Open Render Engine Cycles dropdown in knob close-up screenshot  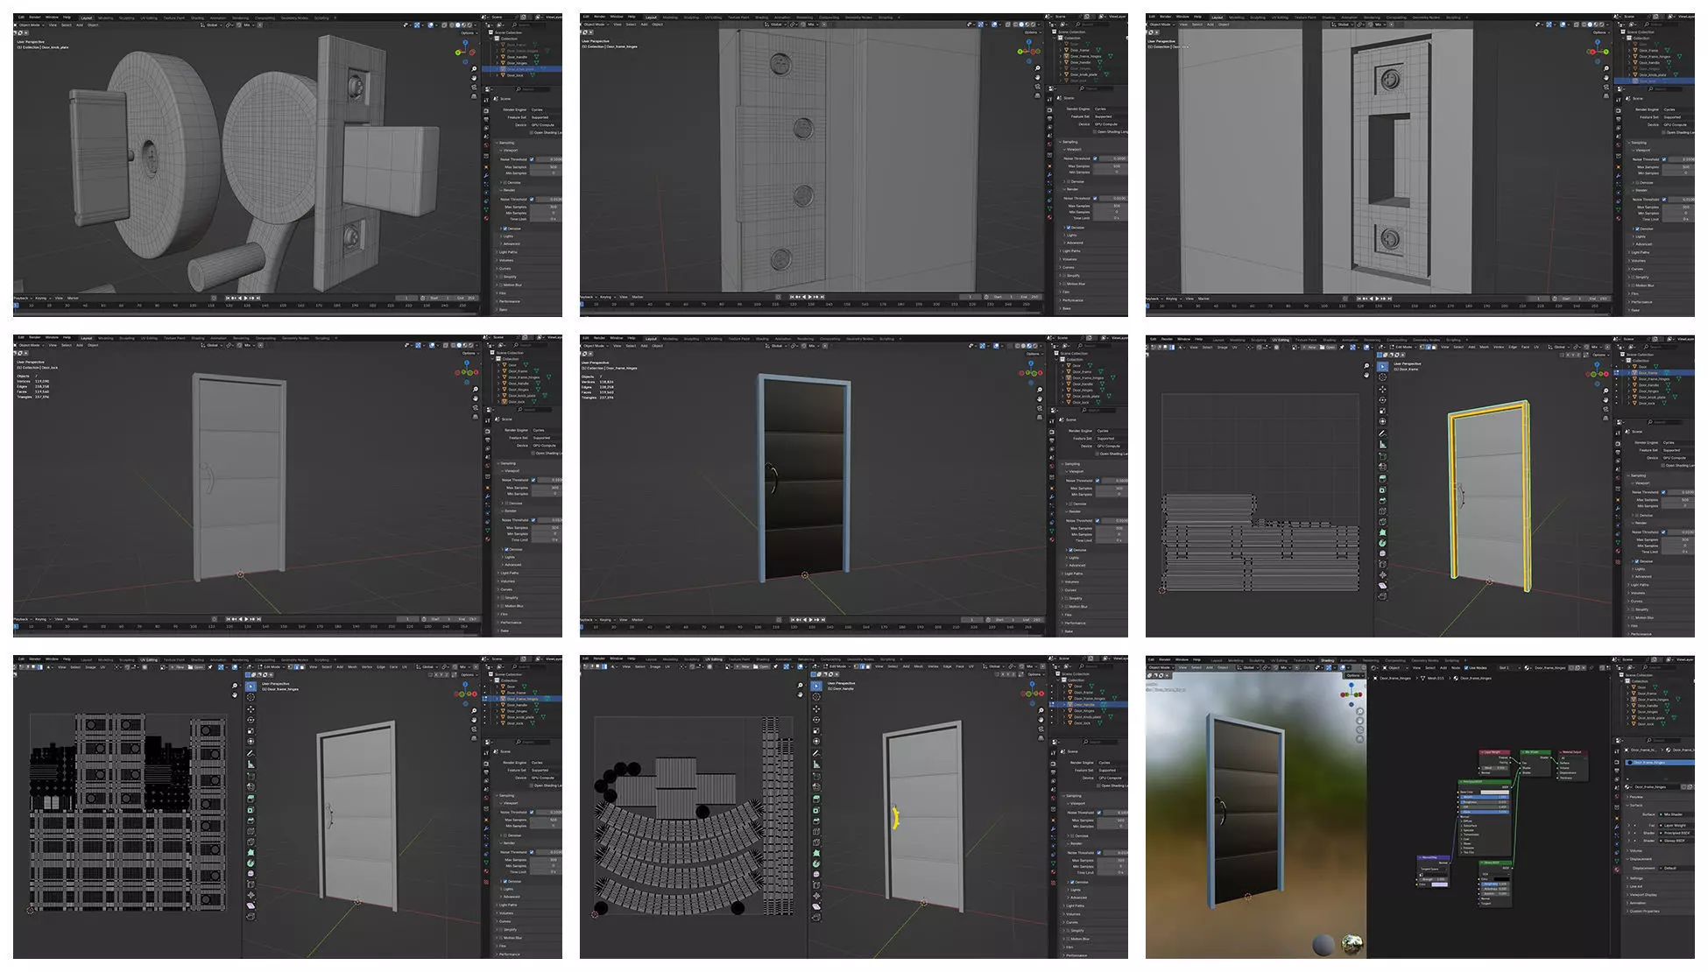pos(547,109)
